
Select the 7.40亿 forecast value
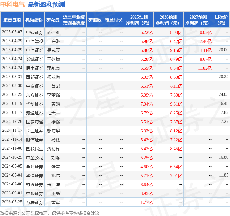[206, 41]
